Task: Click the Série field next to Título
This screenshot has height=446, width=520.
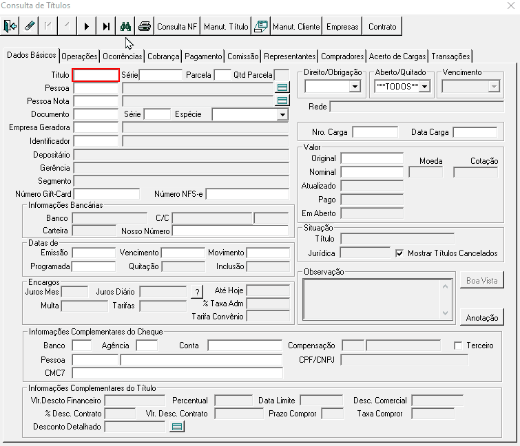Action: [160, 75]
